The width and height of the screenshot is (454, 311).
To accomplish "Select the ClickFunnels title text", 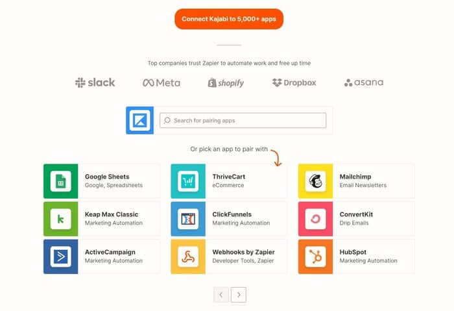I will point(232,214).
